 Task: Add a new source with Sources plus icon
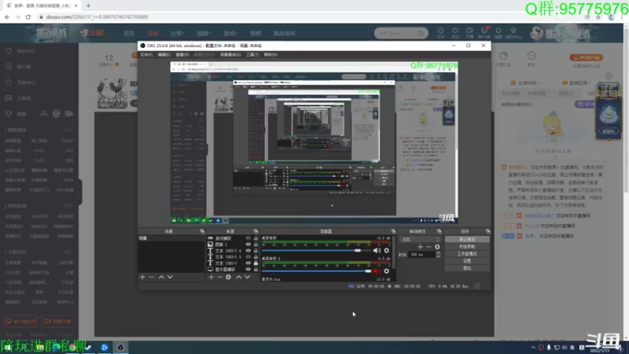pos(211,277)
